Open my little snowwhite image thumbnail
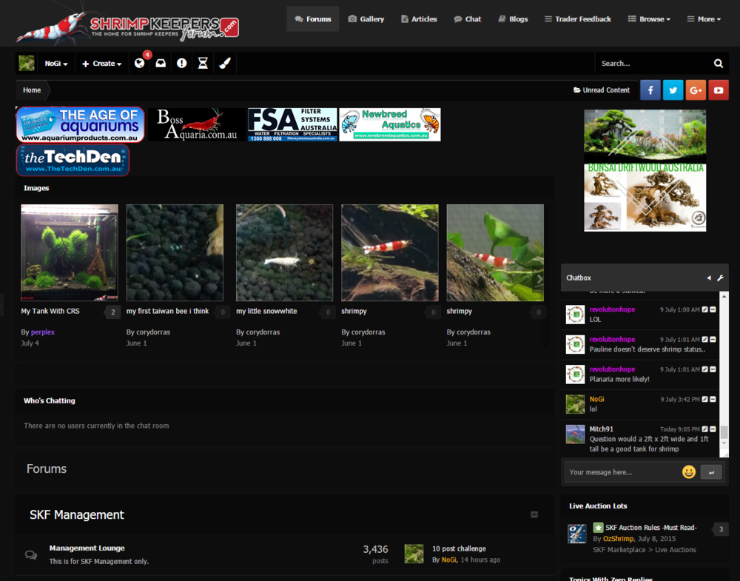The image size is (740, 581). pos(285,252)
